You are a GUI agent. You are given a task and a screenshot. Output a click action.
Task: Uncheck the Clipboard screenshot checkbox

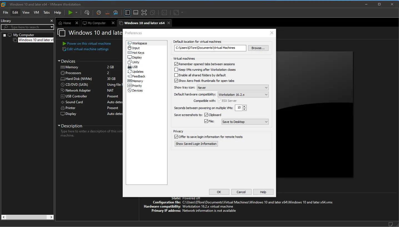tap(206, 115)
